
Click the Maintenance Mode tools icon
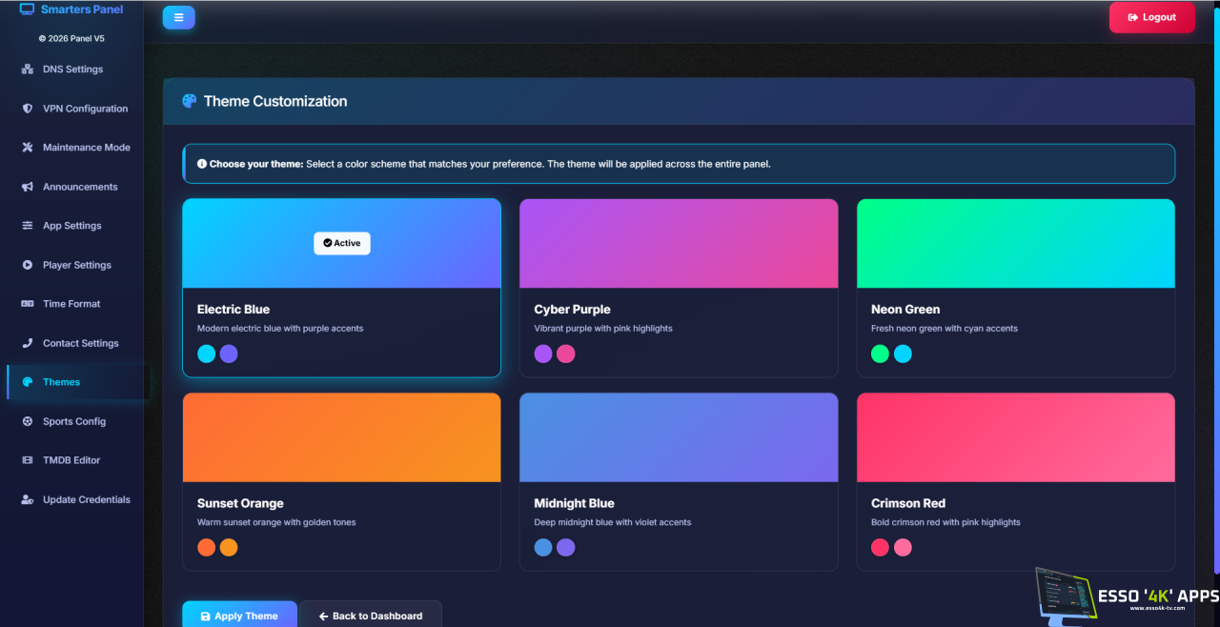[28, 148]
